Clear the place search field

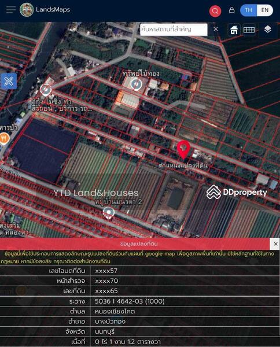click(x=216, y=29)
